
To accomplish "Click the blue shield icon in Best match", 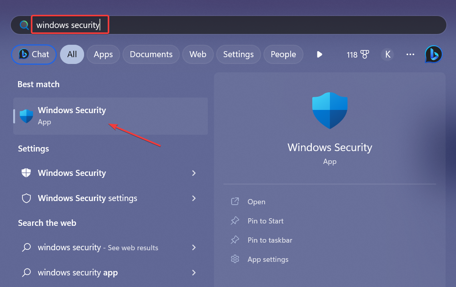I will pos(26,116).
